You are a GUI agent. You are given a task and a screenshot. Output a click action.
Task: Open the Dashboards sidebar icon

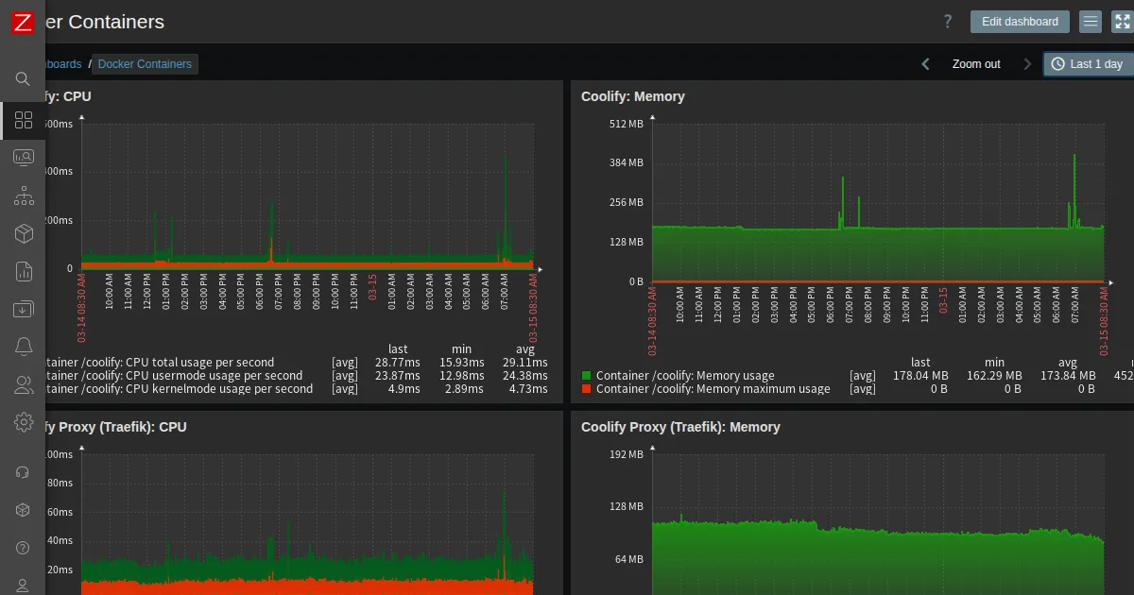[24, 120]
